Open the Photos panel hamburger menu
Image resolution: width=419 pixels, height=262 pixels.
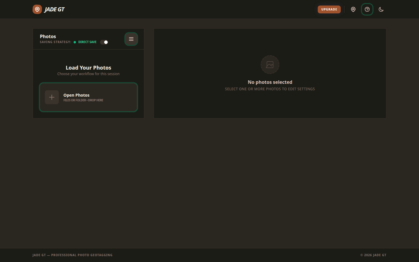coord(131,39)
